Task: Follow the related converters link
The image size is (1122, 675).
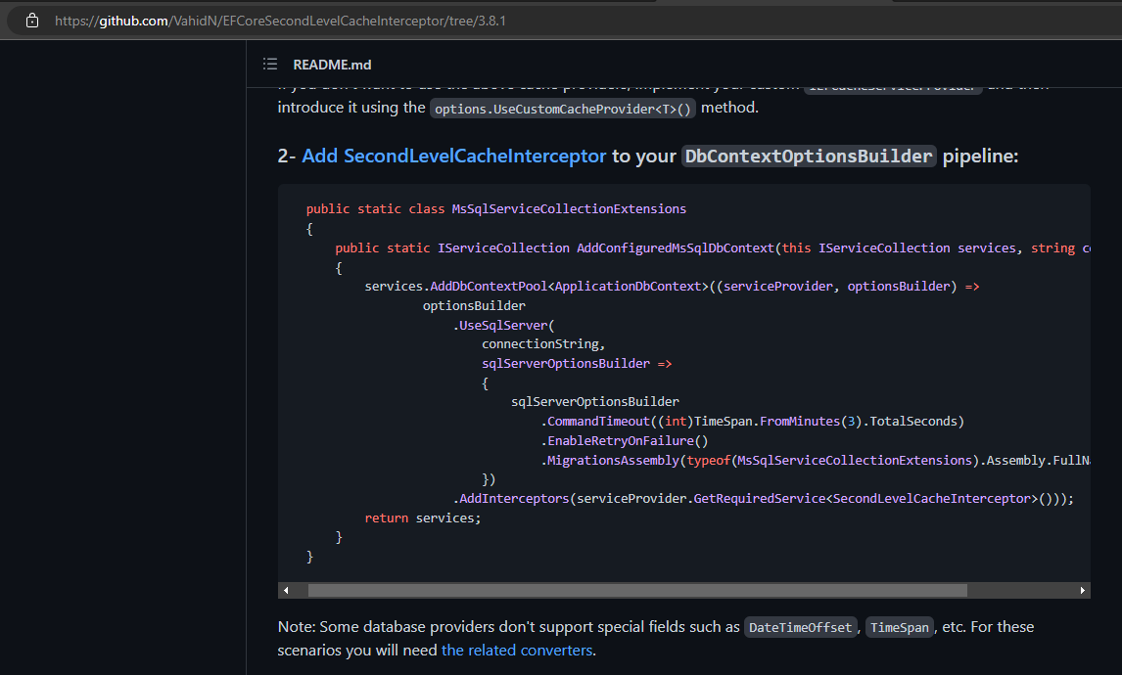Action: click(x=517, y=650)
